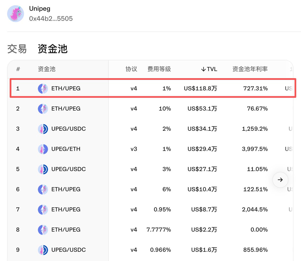The width and height of the screenshot is (301, 261).
Task: Open the UPEG/USDC pool with 2% fee
Action: click(x=68, y=129)
